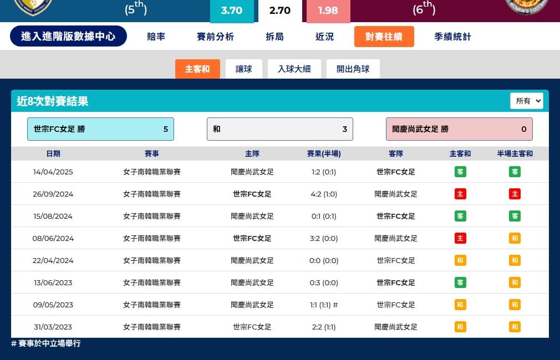Click the 和 half-time badge for 13/06/2023
The height and width of the screenshot is (360, 560).
click(515, 282)
